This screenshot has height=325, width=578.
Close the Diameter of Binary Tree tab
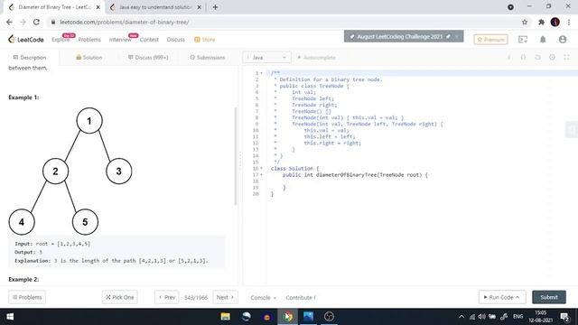(x=98, y=7)
